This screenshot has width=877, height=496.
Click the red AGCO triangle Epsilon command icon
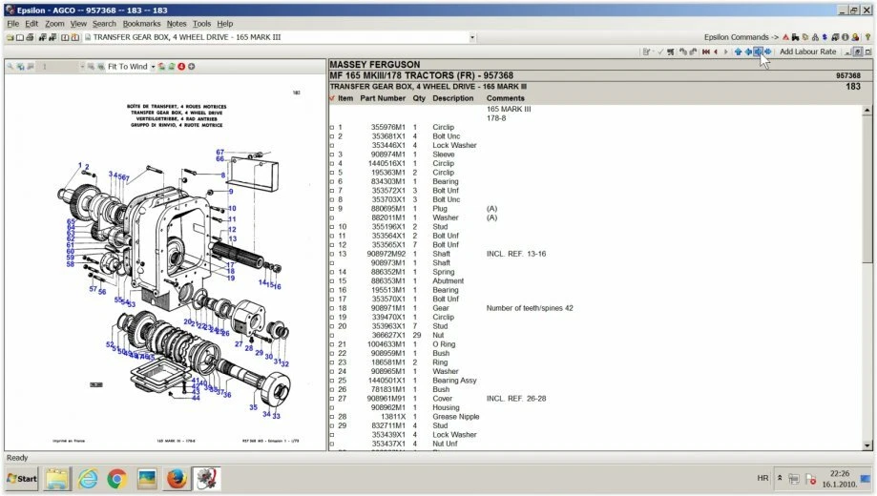(x=785, y=37)
